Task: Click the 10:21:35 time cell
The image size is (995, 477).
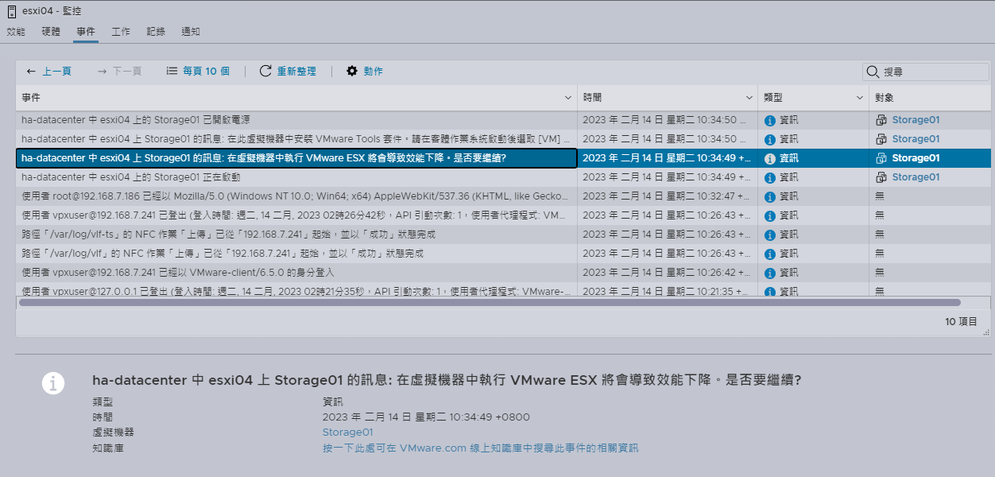Action: [x=668, y=291]
